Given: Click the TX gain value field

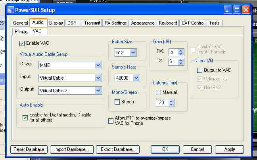Looking at the screenshot, I should pyautogui.click(x=173, y=62).
